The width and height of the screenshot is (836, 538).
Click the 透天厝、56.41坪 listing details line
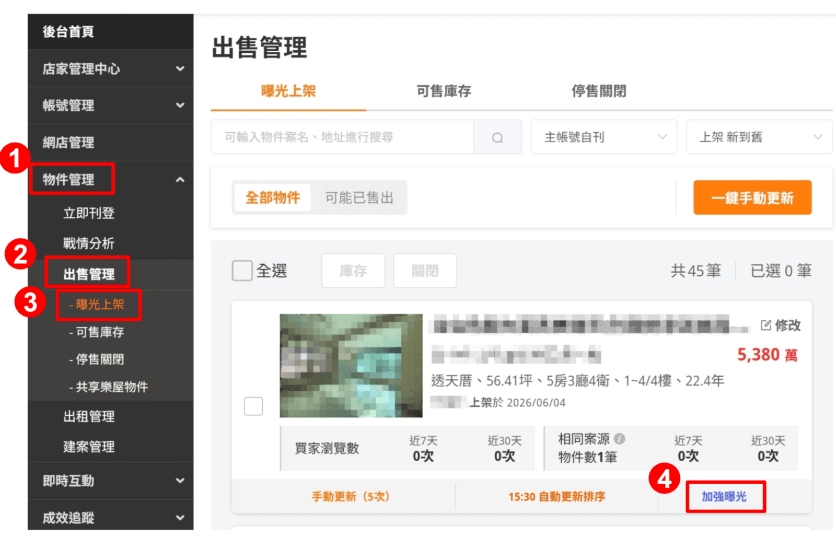point(577,381)
